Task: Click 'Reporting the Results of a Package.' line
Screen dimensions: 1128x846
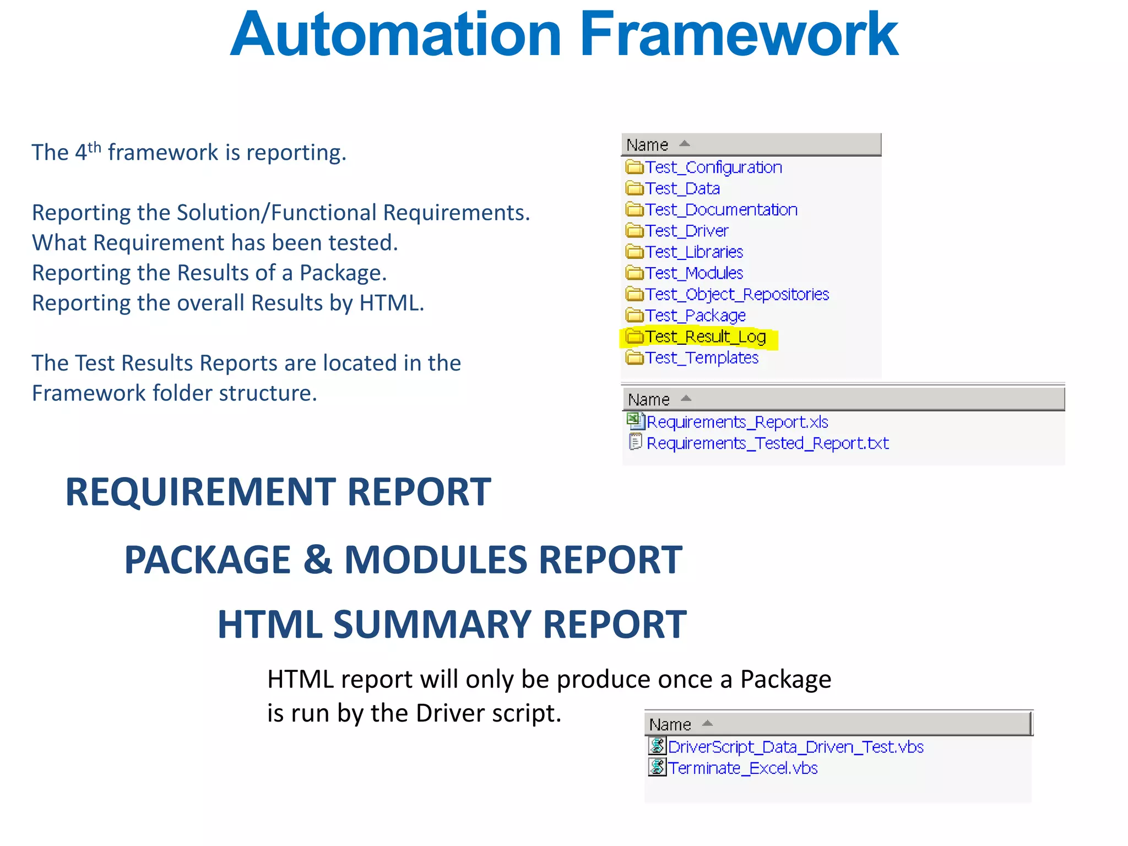Action: (x=209, y=273)
